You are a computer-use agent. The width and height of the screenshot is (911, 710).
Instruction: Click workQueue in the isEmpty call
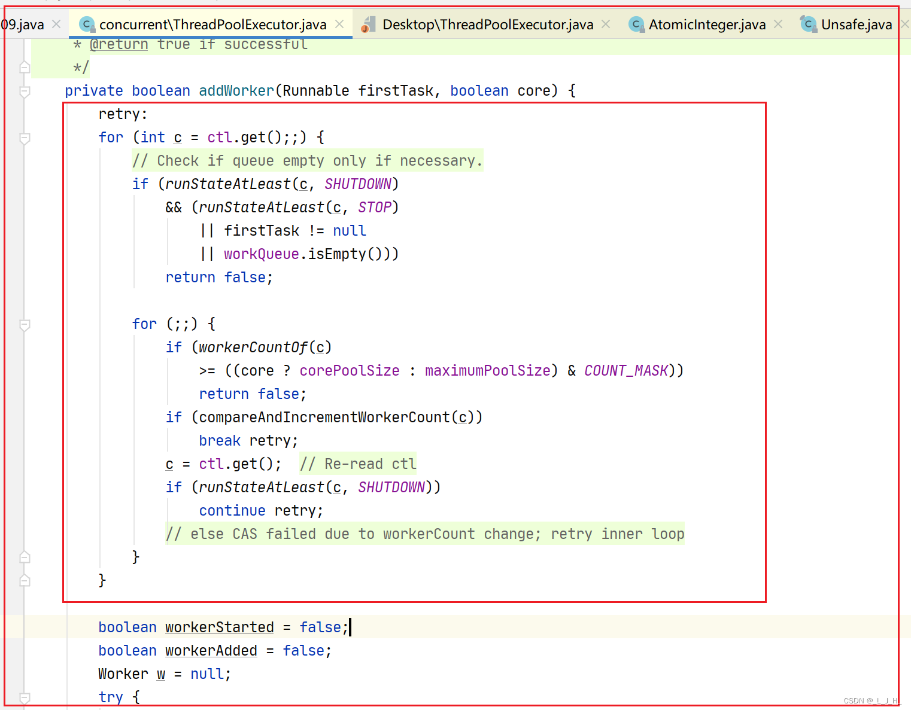pos(262,254)
